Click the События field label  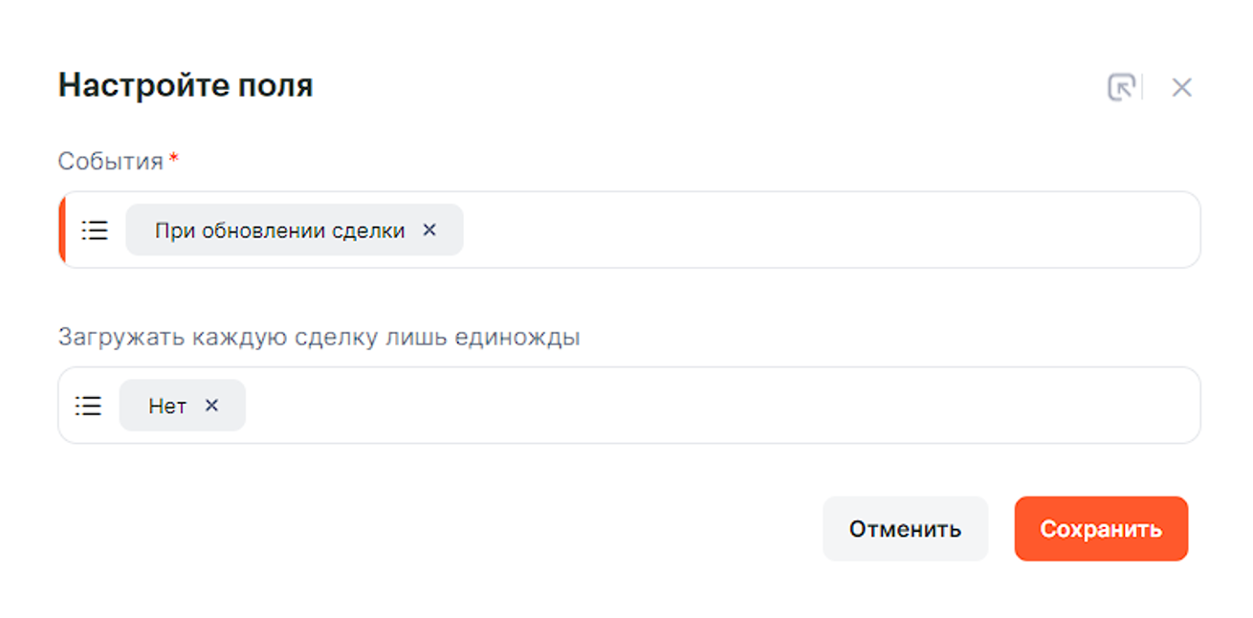(110, 162)
